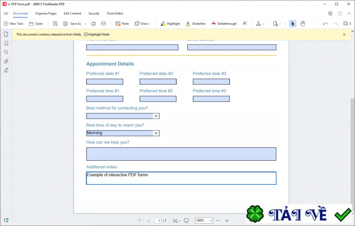Click Preferred date #1 field
This screenshot has width=355, height=226.
coord(105,82)
